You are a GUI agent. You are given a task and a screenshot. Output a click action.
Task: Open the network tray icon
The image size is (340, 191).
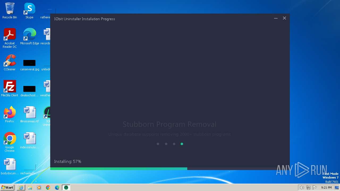tap(308, 188)
